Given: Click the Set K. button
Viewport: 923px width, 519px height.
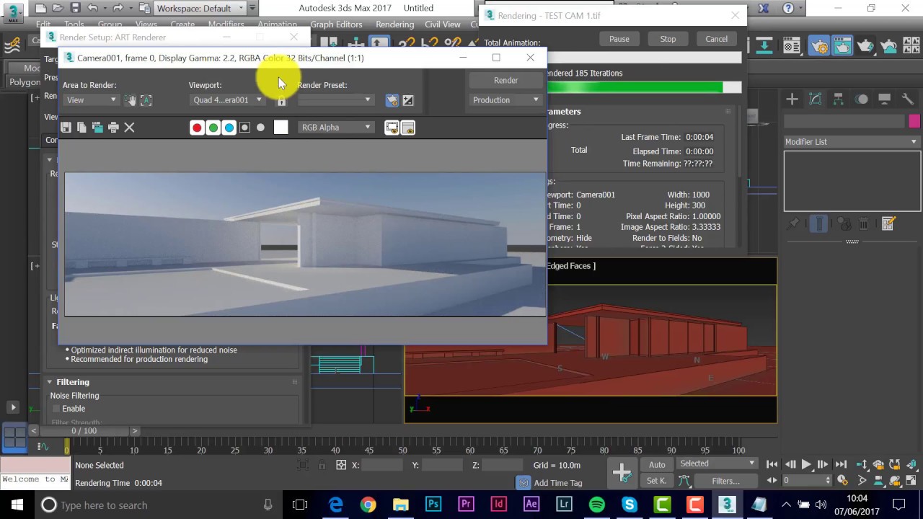Looking at the screenshot, I should 657,481.
